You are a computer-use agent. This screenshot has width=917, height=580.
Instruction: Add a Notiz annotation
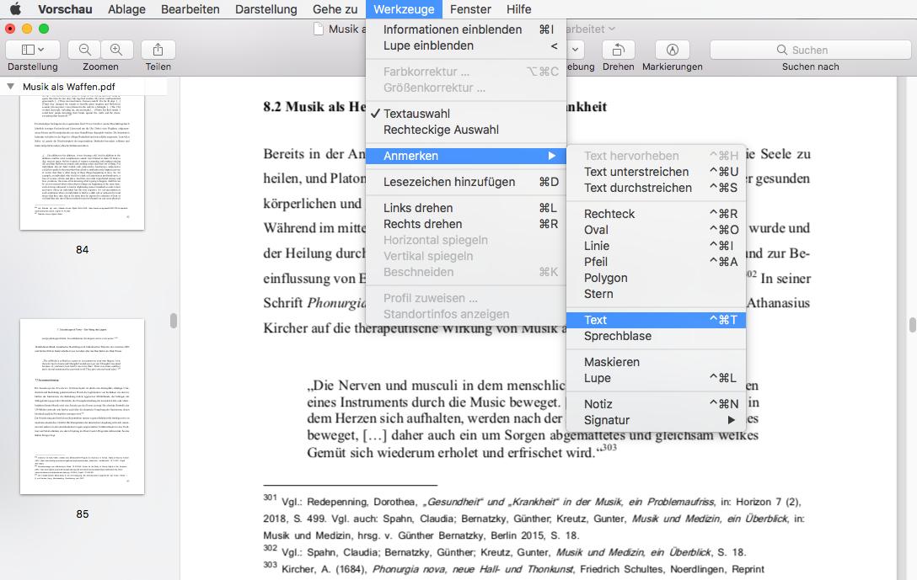point(657,404)
